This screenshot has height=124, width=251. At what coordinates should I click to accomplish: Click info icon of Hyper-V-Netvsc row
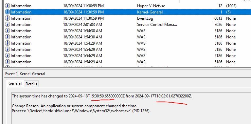[8, 6]
